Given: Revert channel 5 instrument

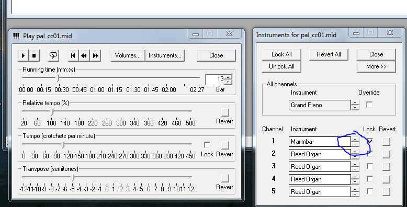Looking at the screenshot, I should pos(386,192).
